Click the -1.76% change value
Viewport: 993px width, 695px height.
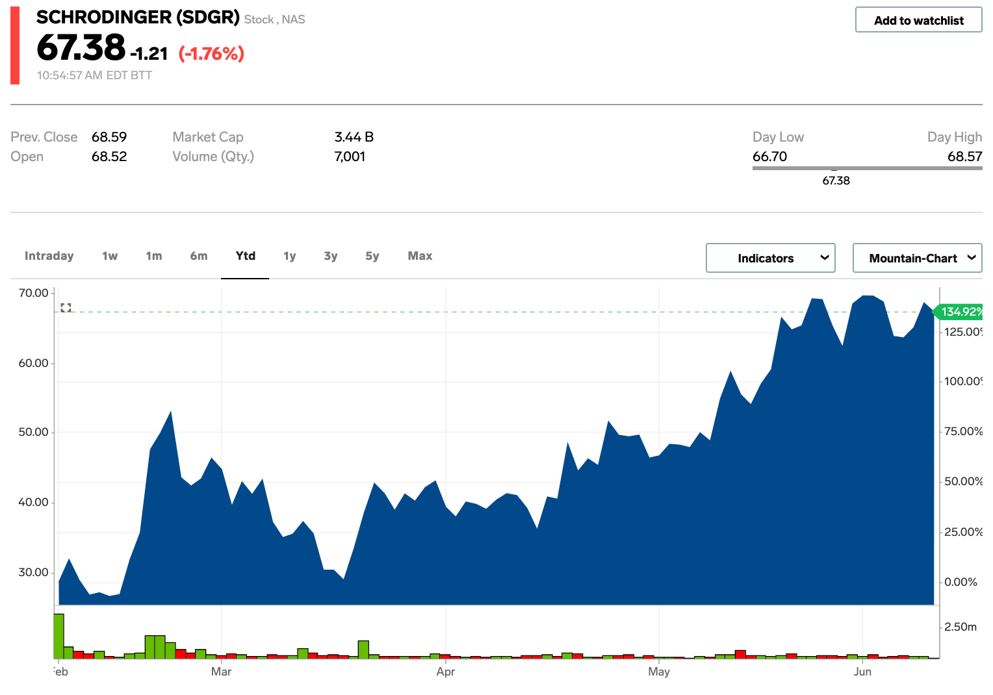tap(211, 53)
